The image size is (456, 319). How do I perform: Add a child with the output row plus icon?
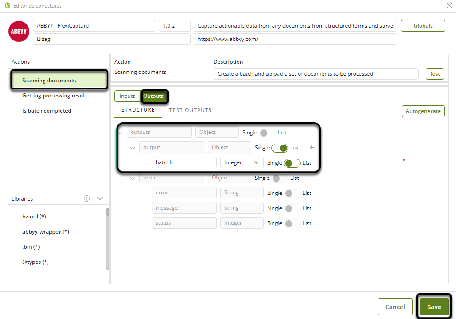click(312, 147)
